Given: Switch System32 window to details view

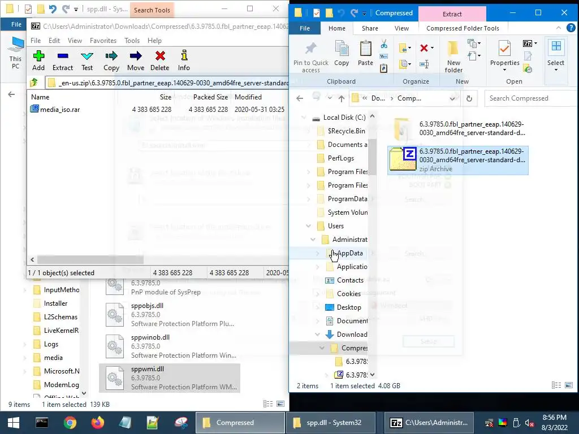Looking at the screenshot, I should (268, 404).
